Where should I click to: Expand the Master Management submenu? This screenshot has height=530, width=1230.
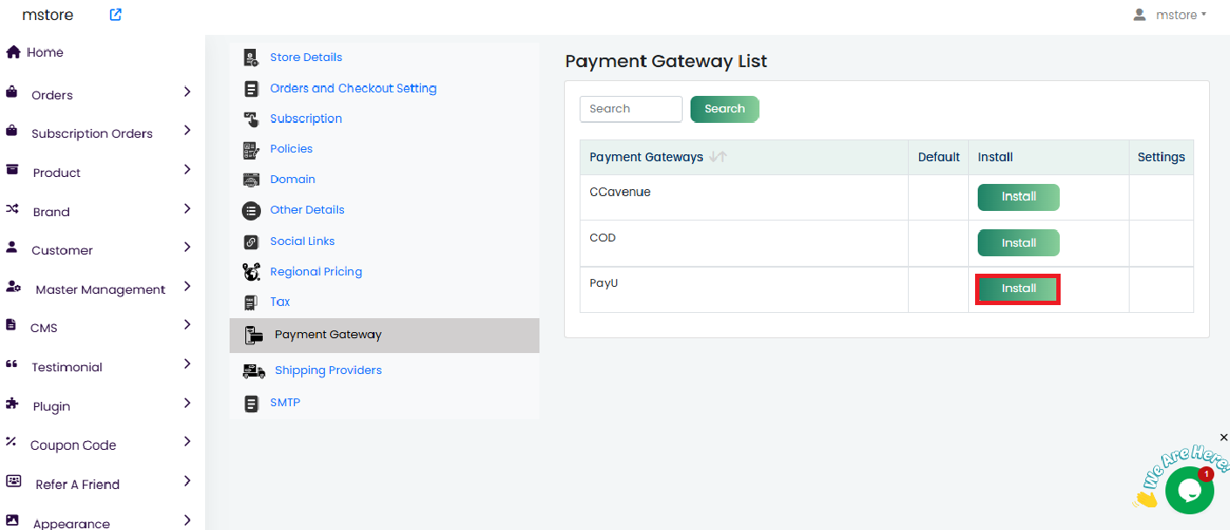pyautogui.click(x=187, y=287)
